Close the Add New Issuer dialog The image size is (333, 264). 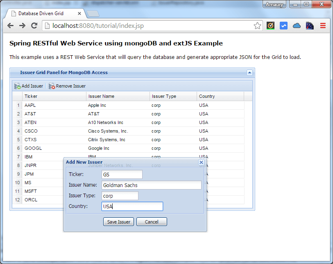point(201,162)
